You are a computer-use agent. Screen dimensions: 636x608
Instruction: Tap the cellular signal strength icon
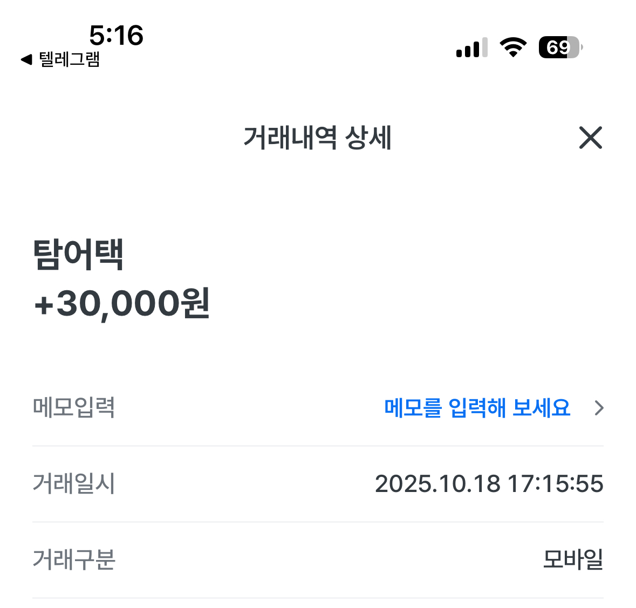tap(471, 48)
